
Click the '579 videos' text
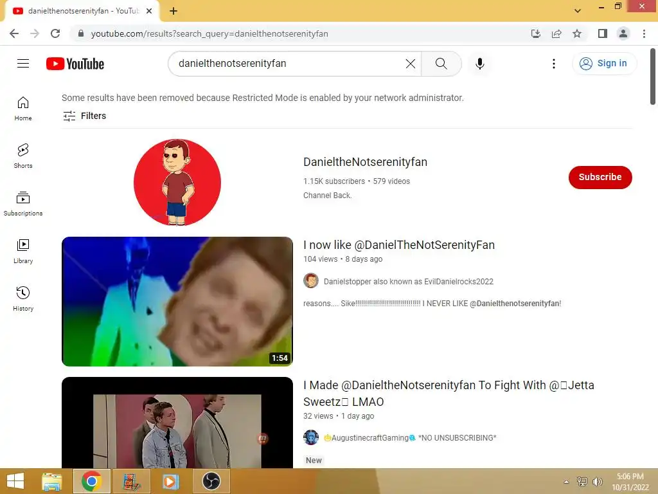pos(391,181)
